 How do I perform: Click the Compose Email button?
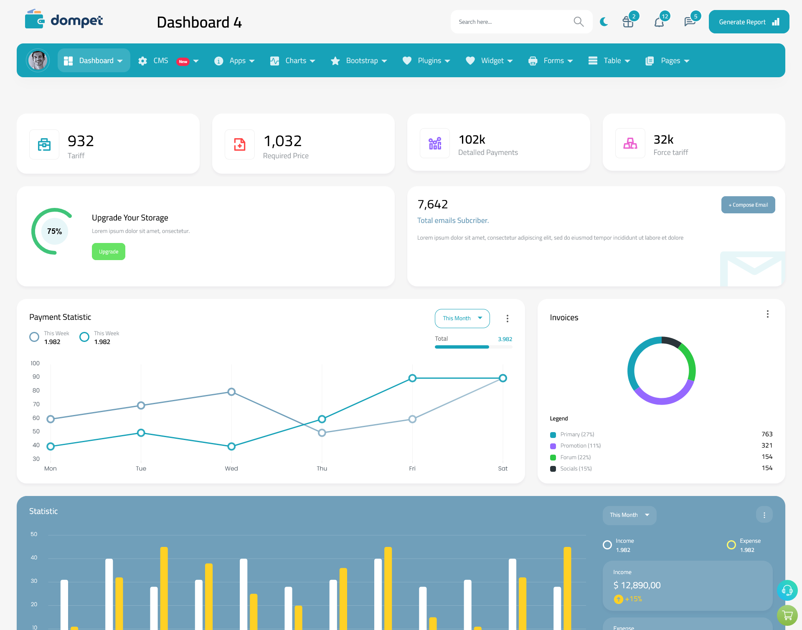[747, 205]
